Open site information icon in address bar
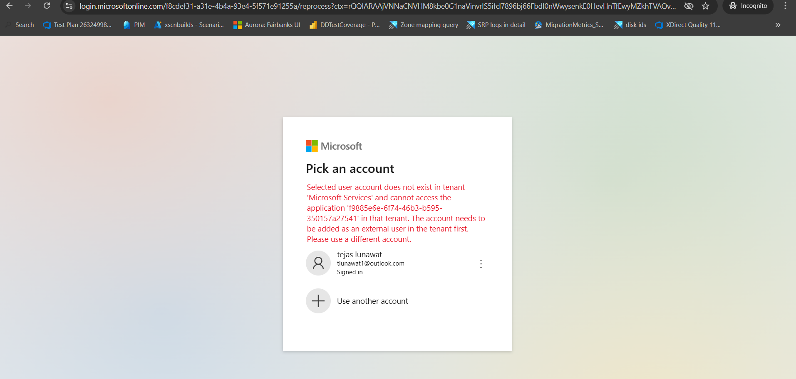This screenshot has width=796, height=379. coord(69,6)
